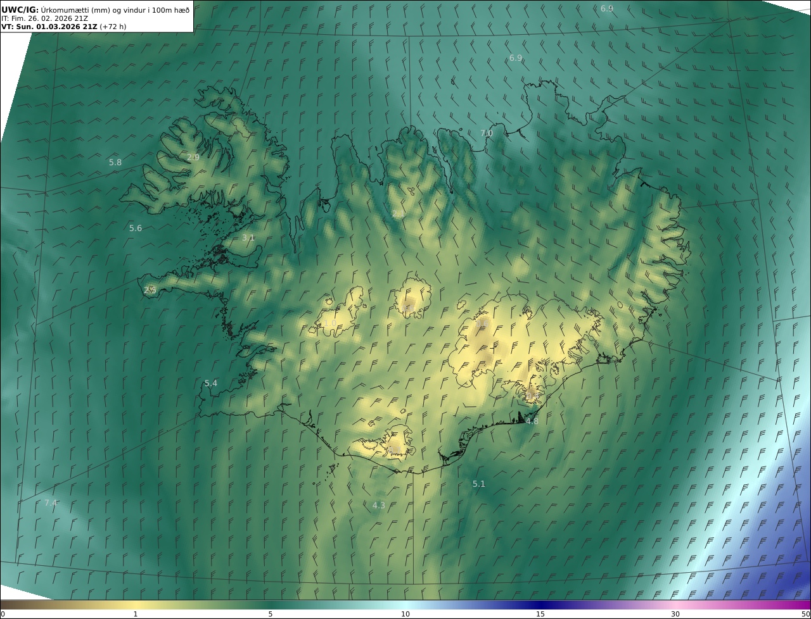The image size is (811, 619).
Task: Click the 0.7 value on the southern glacier
Action: [x=394, y=449]
